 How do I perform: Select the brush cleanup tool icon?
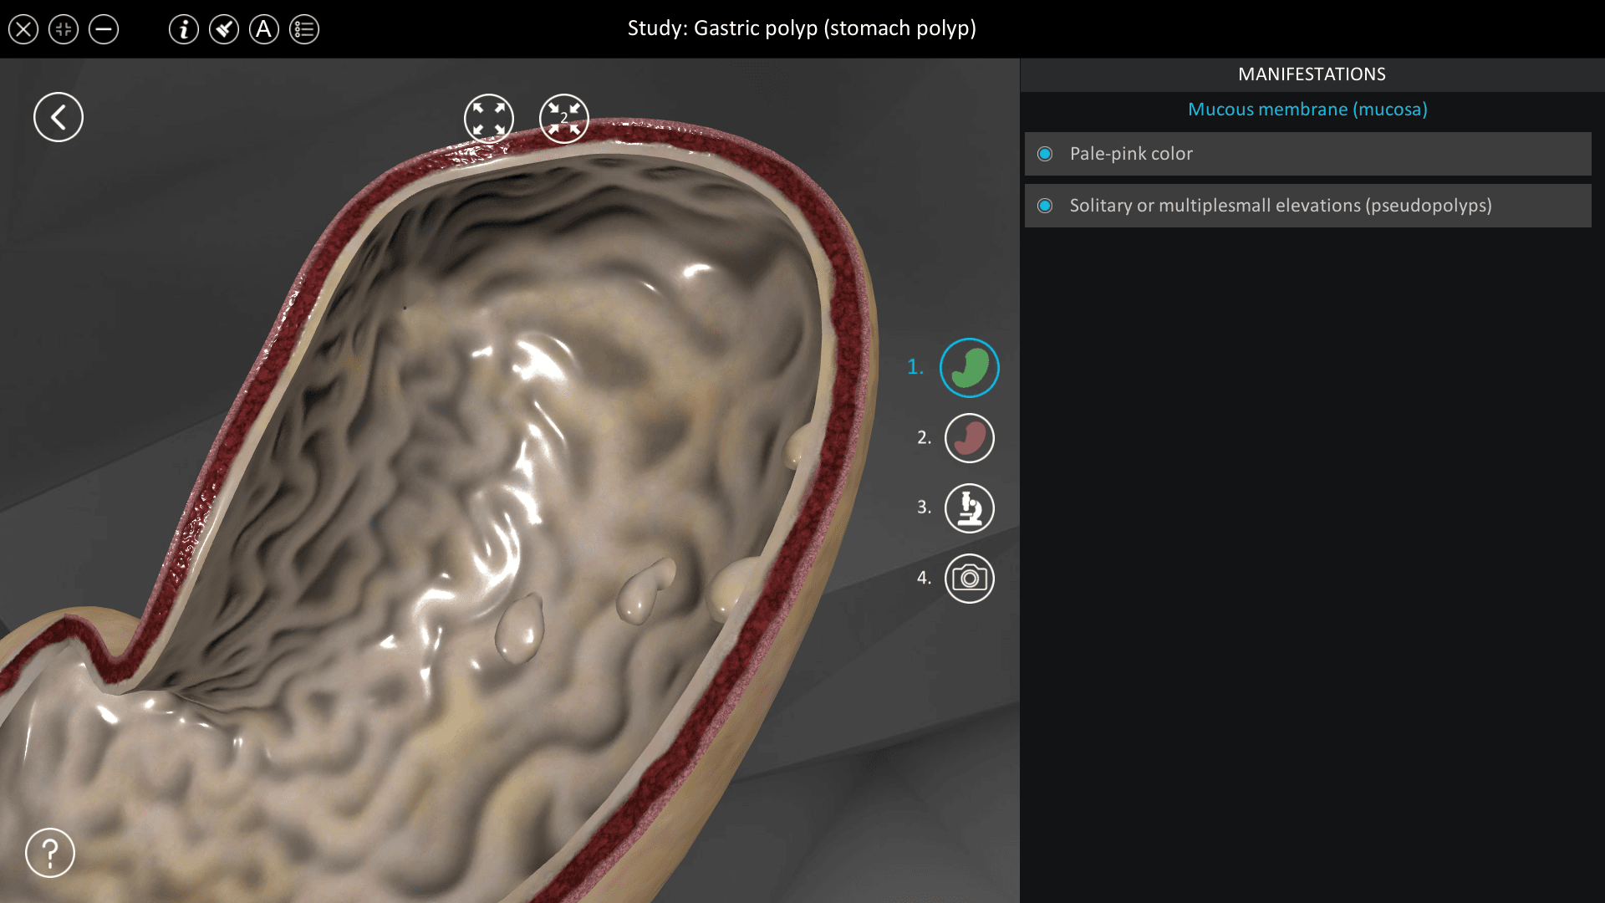tap(224, 30)
